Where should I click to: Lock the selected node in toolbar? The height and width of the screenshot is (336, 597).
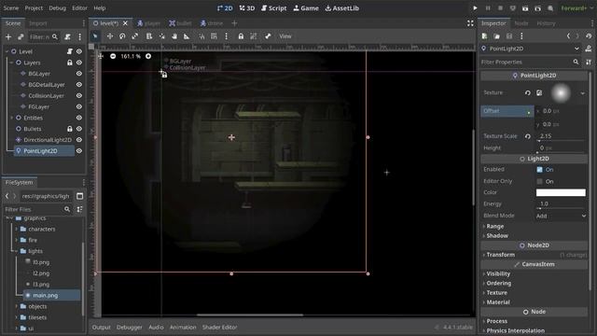click(x=241, y=36)
